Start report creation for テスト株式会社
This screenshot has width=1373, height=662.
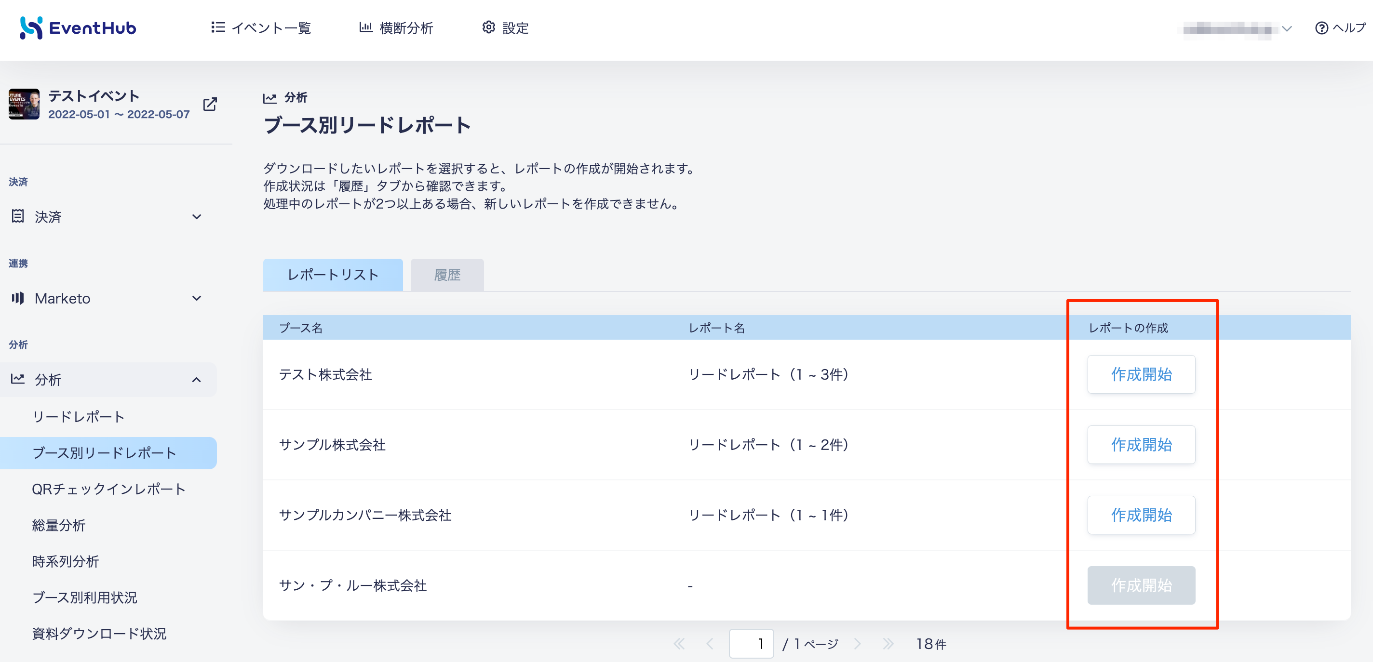click(1141, 374)
